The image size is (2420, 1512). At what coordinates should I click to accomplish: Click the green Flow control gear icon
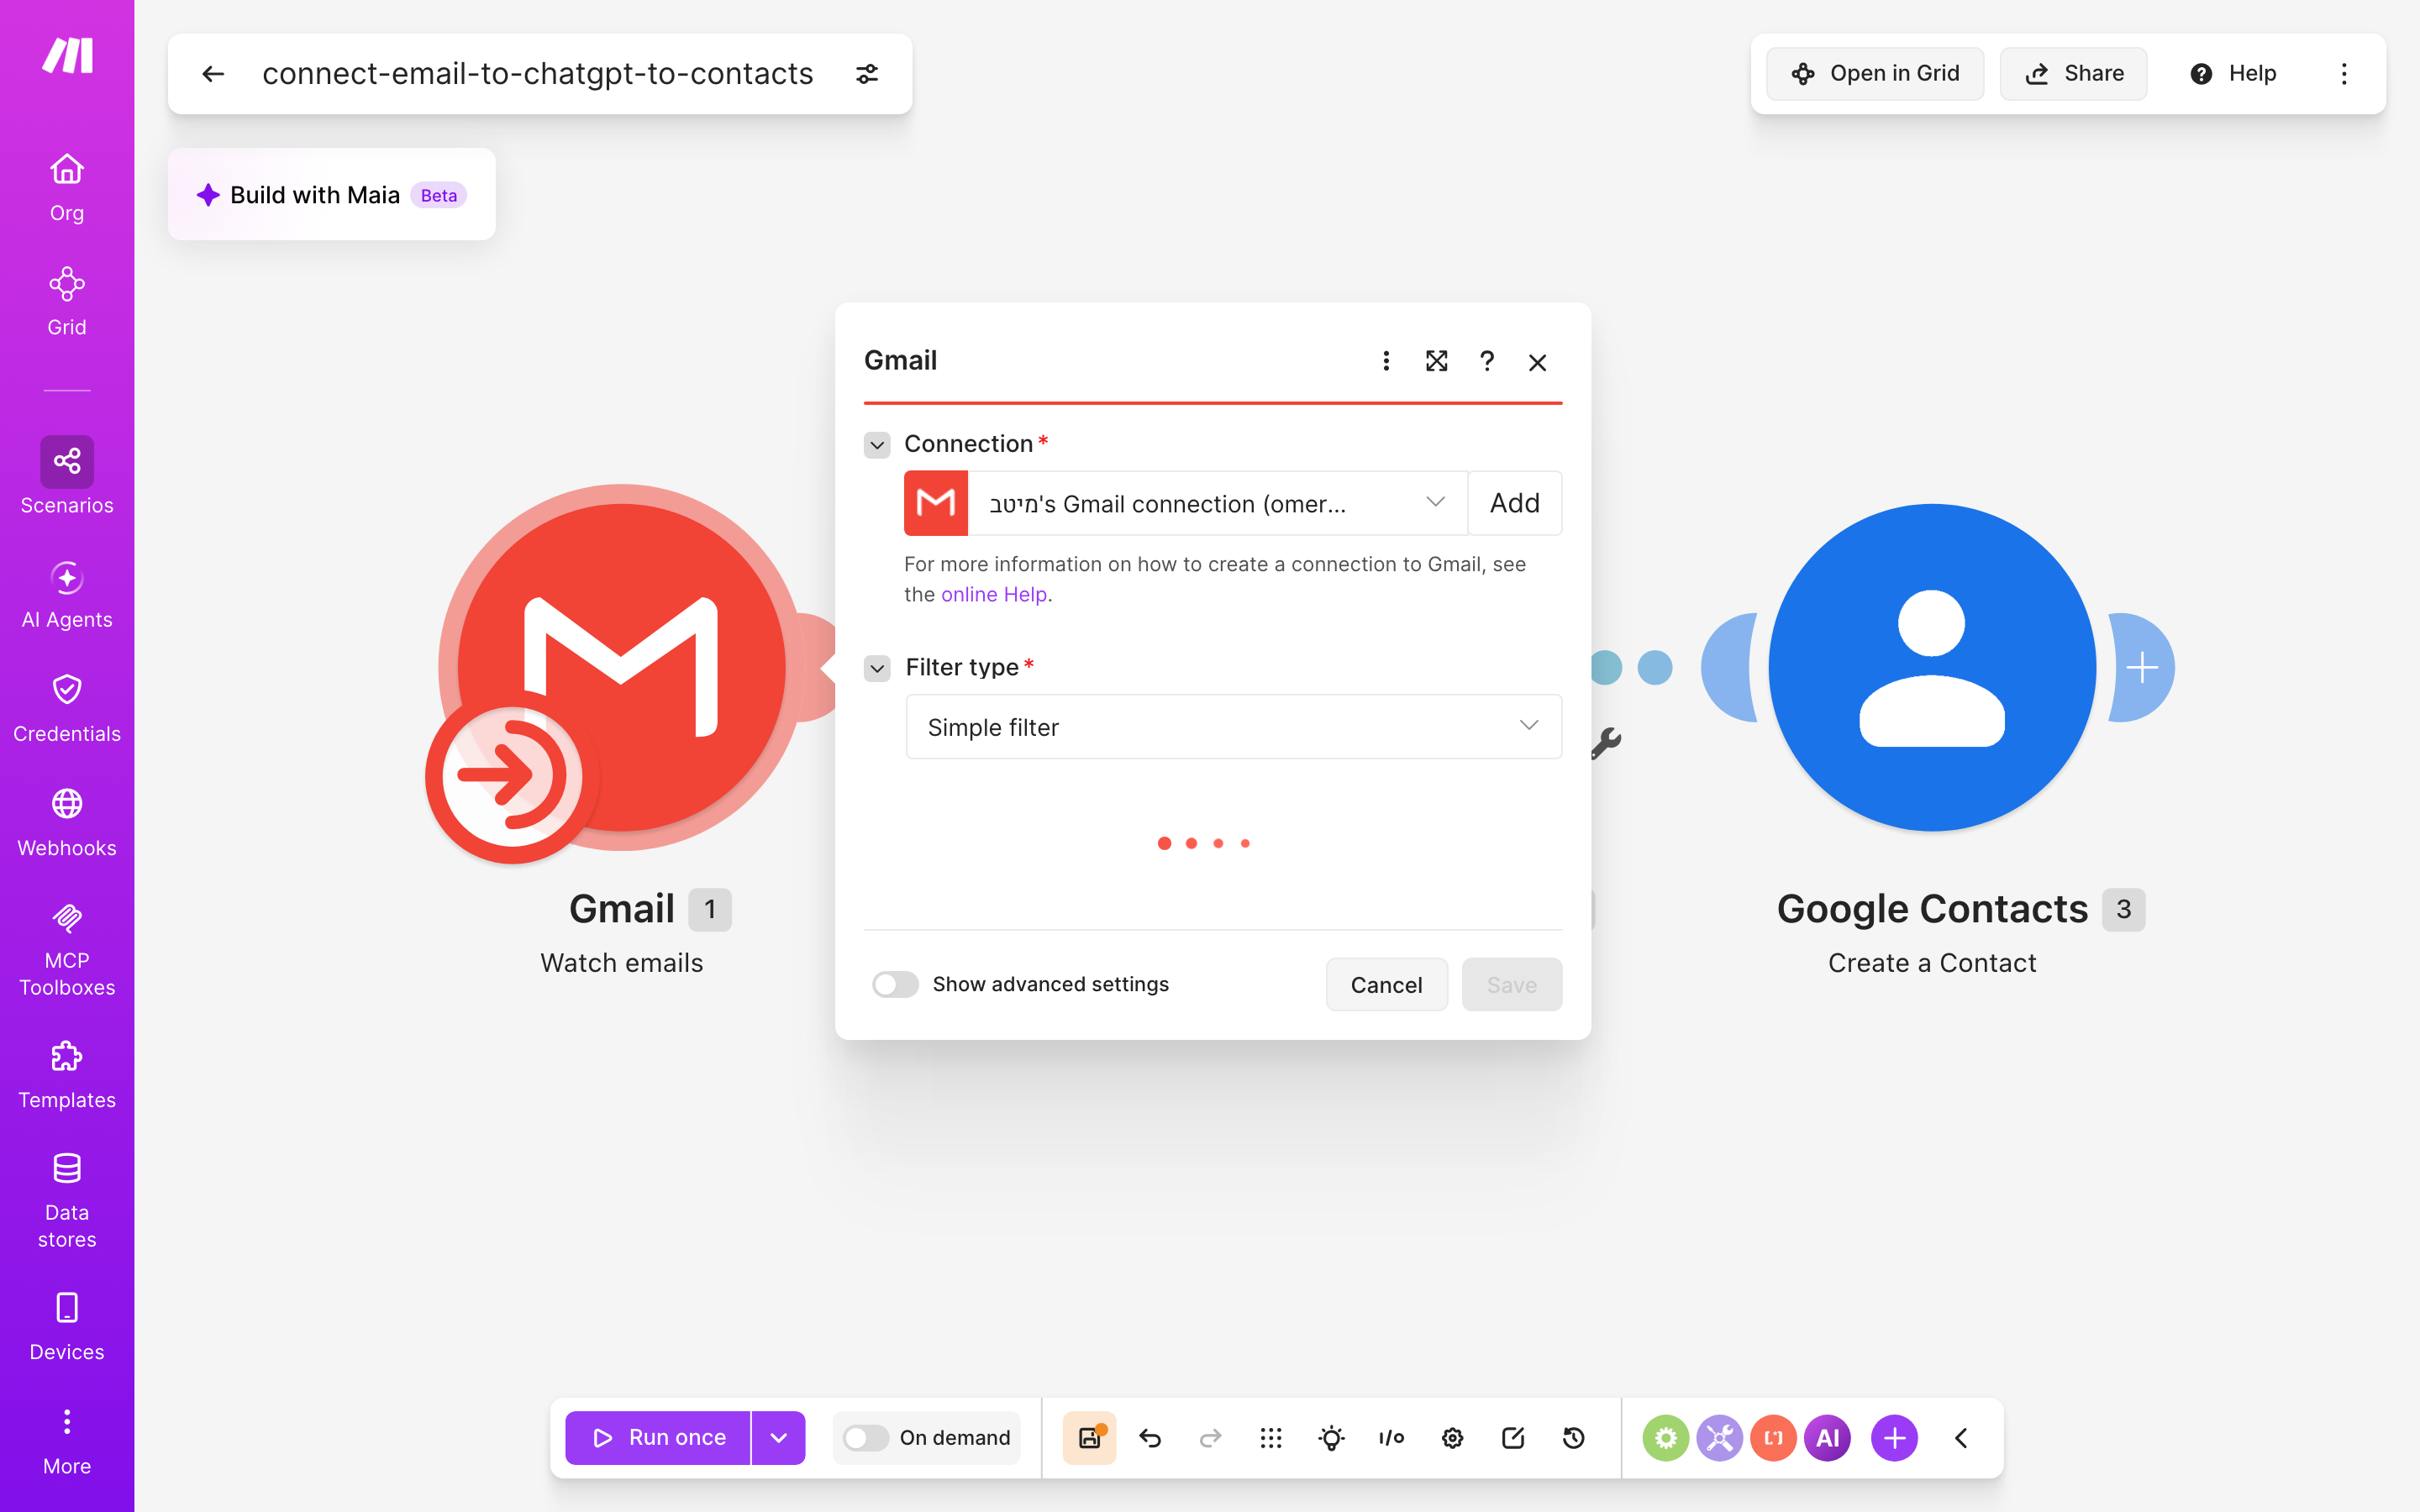pyautogui.click(x=1666, y=1438)
